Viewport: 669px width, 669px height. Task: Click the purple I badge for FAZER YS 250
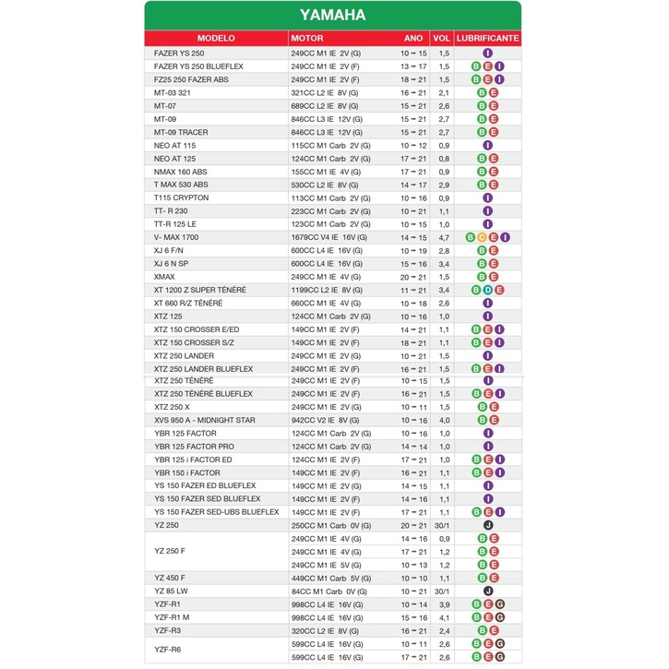488,54
